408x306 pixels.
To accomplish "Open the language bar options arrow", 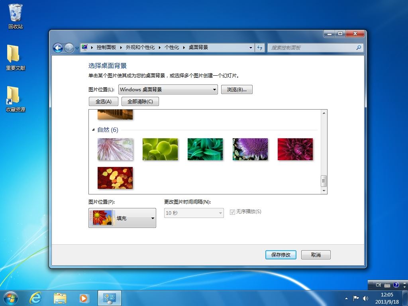I will 405,286.
